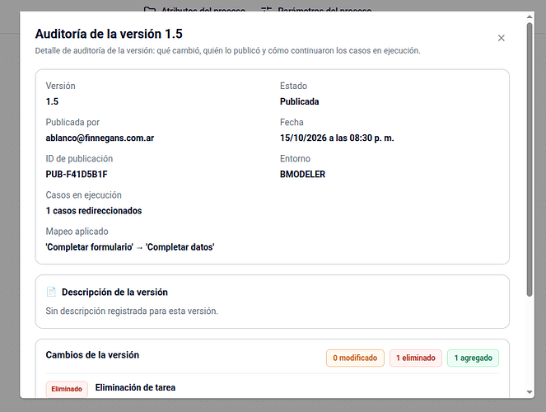
Task: Click the 'Casos en ejecución' label
Action: pos(83,195)
